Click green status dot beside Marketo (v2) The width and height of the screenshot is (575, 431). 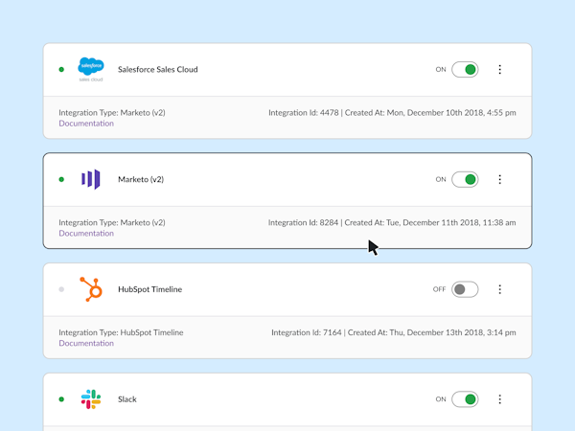point(61,179)
